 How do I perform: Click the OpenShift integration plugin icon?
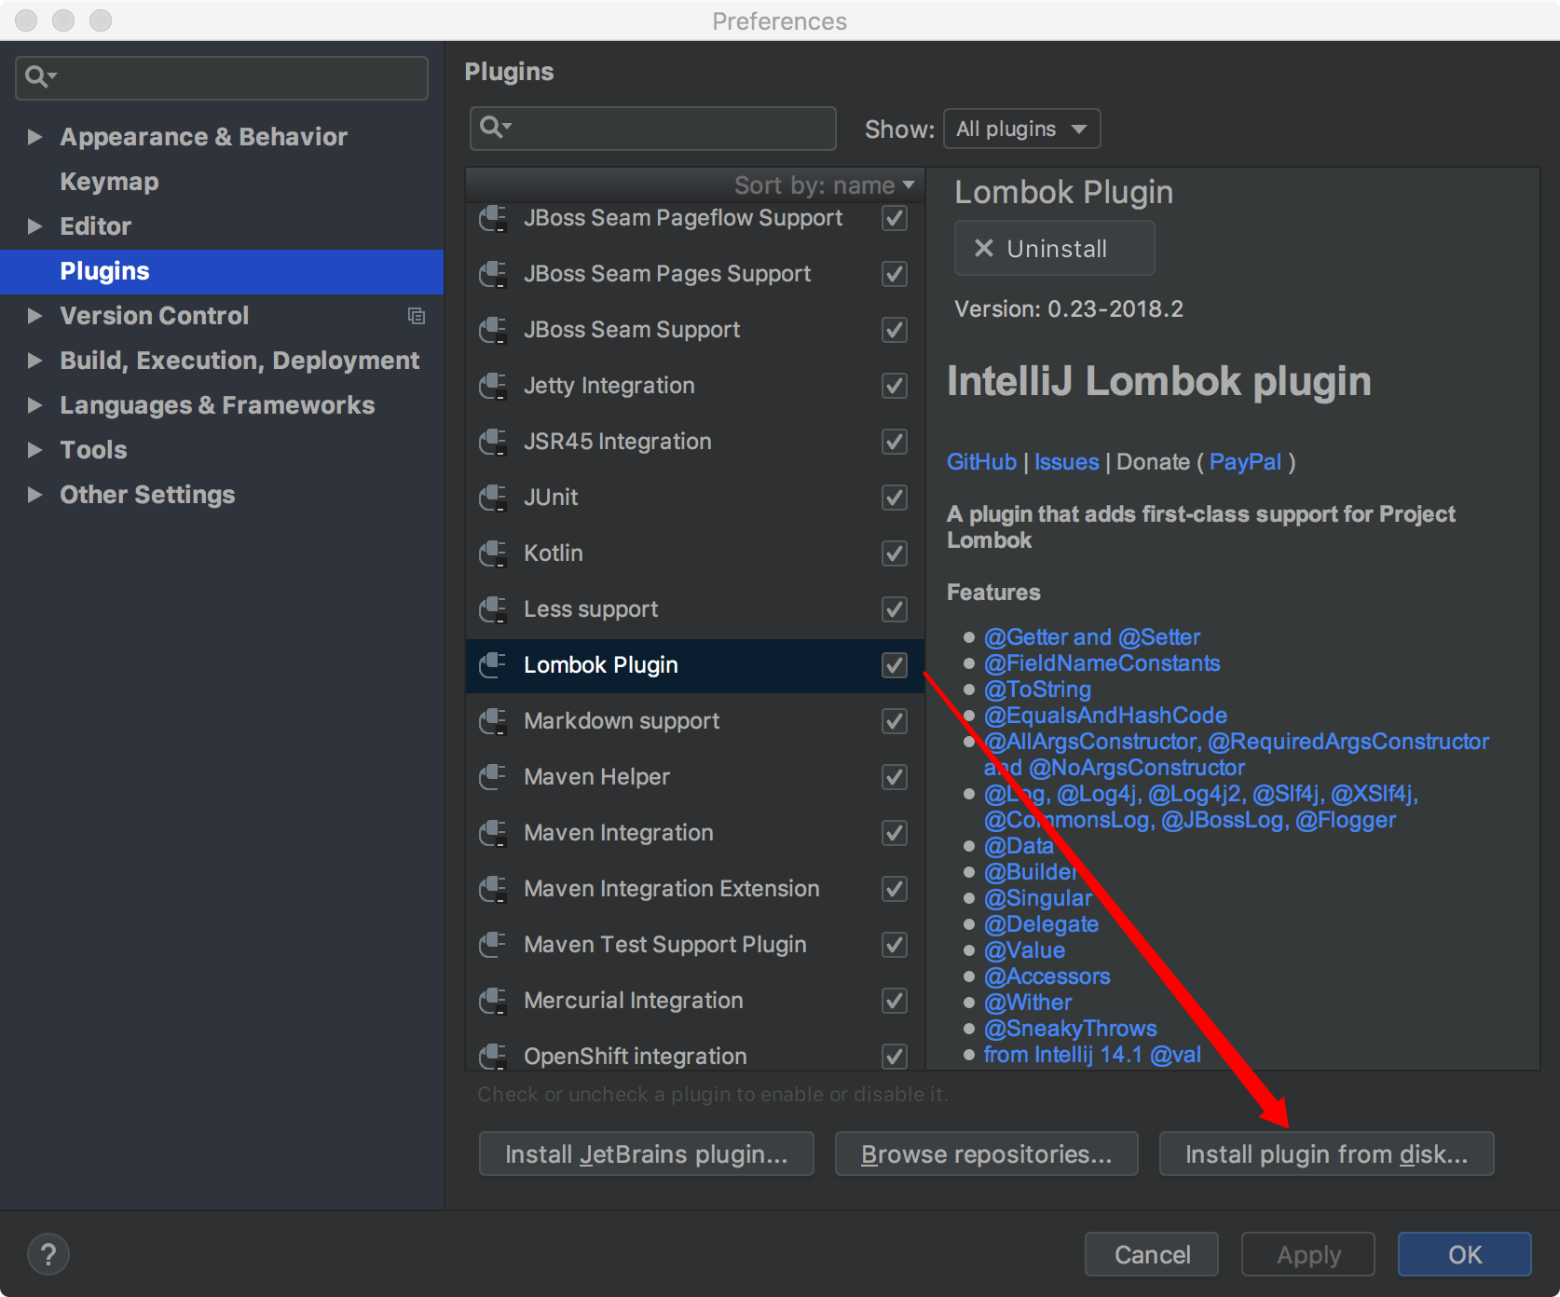click(493, 1057)
